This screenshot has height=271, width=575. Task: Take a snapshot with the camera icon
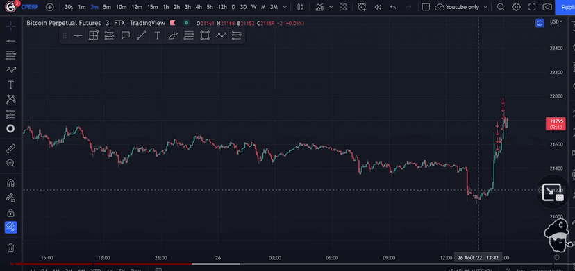coord(547,7)
